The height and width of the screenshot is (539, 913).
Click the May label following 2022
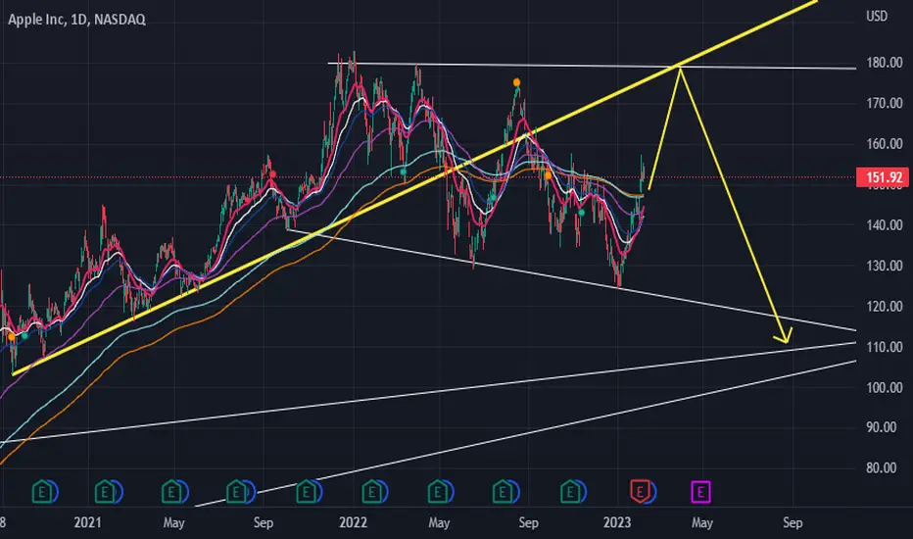439,522
